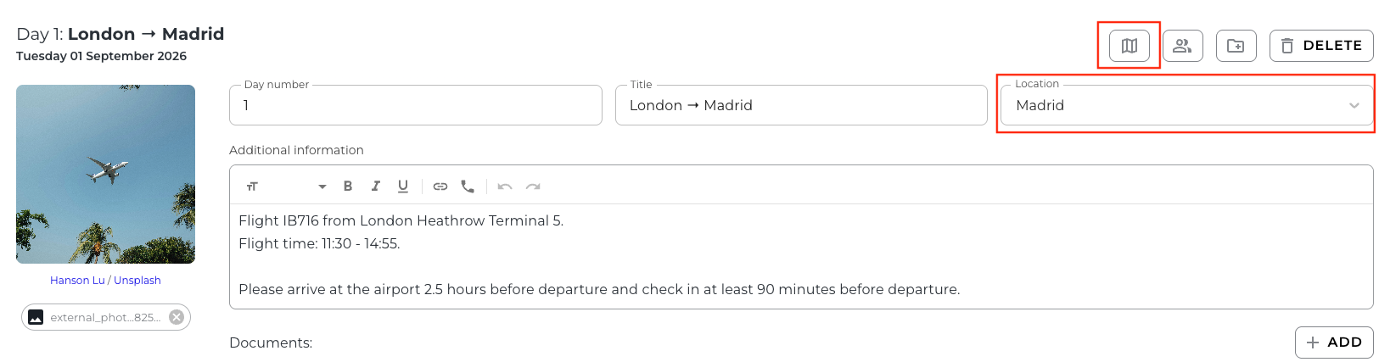
Task: Open the map view icon button
Action: [x=1129, y=46]
